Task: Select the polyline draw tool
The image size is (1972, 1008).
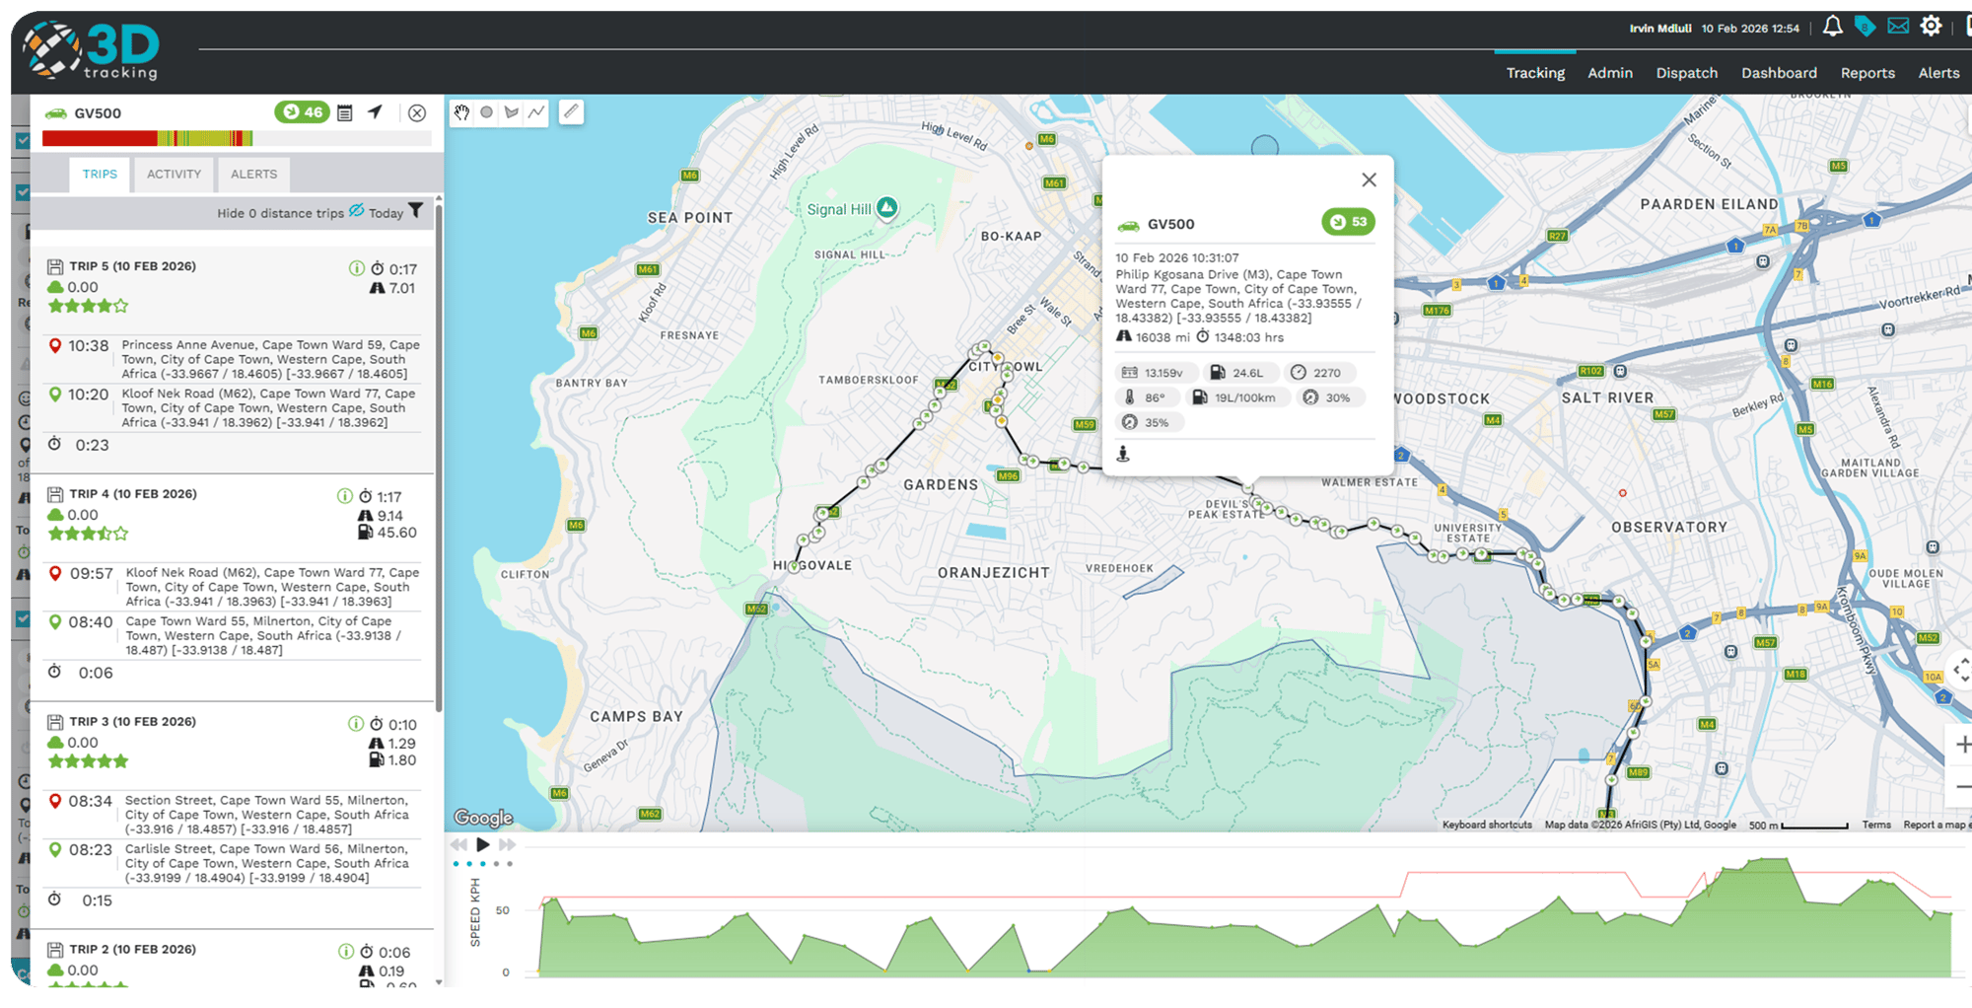Action: click(x=536, y=112)
